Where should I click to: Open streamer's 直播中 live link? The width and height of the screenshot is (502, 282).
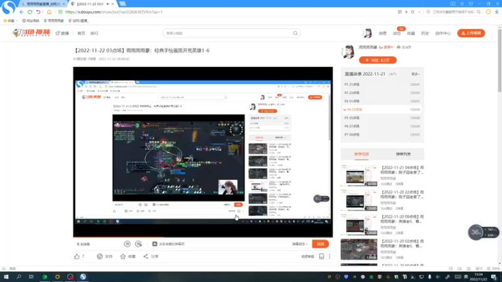coord(386,47)
